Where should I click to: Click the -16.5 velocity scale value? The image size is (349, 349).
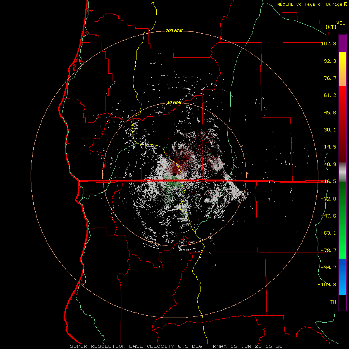[328, 181]
